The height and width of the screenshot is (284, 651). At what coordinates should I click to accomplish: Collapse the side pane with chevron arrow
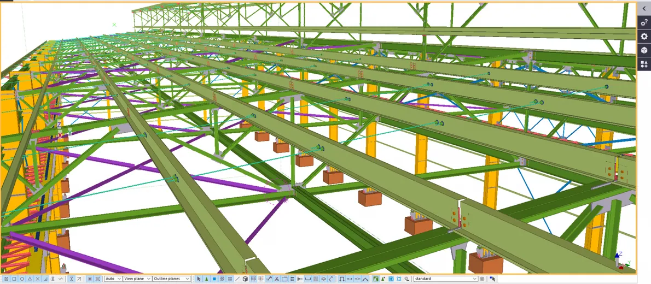(644, 8)
